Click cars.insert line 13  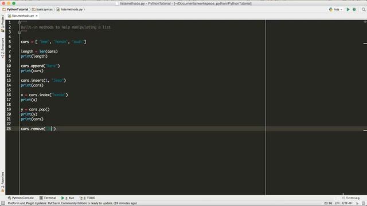coord(44,80)
